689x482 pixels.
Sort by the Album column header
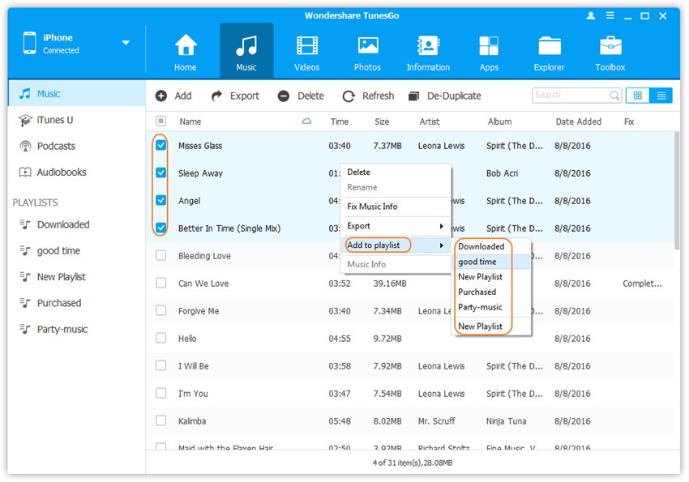(499, 122)
